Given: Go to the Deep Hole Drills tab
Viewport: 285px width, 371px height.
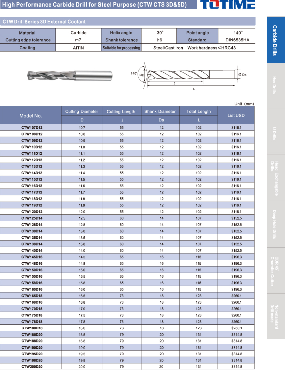Looking at the screenshot, I should pos(275,224).
